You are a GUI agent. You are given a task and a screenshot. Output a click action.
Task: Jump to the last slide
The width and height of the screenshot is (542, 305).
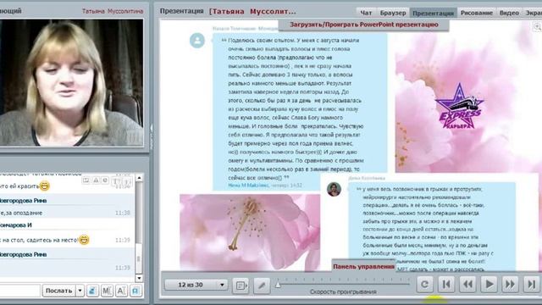click(531, 285)
